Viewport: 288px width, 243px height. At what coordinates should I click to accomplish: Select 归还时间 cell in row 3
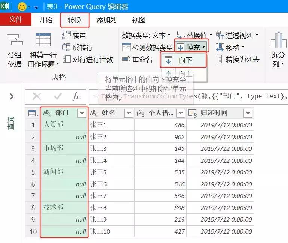(220, 148)
